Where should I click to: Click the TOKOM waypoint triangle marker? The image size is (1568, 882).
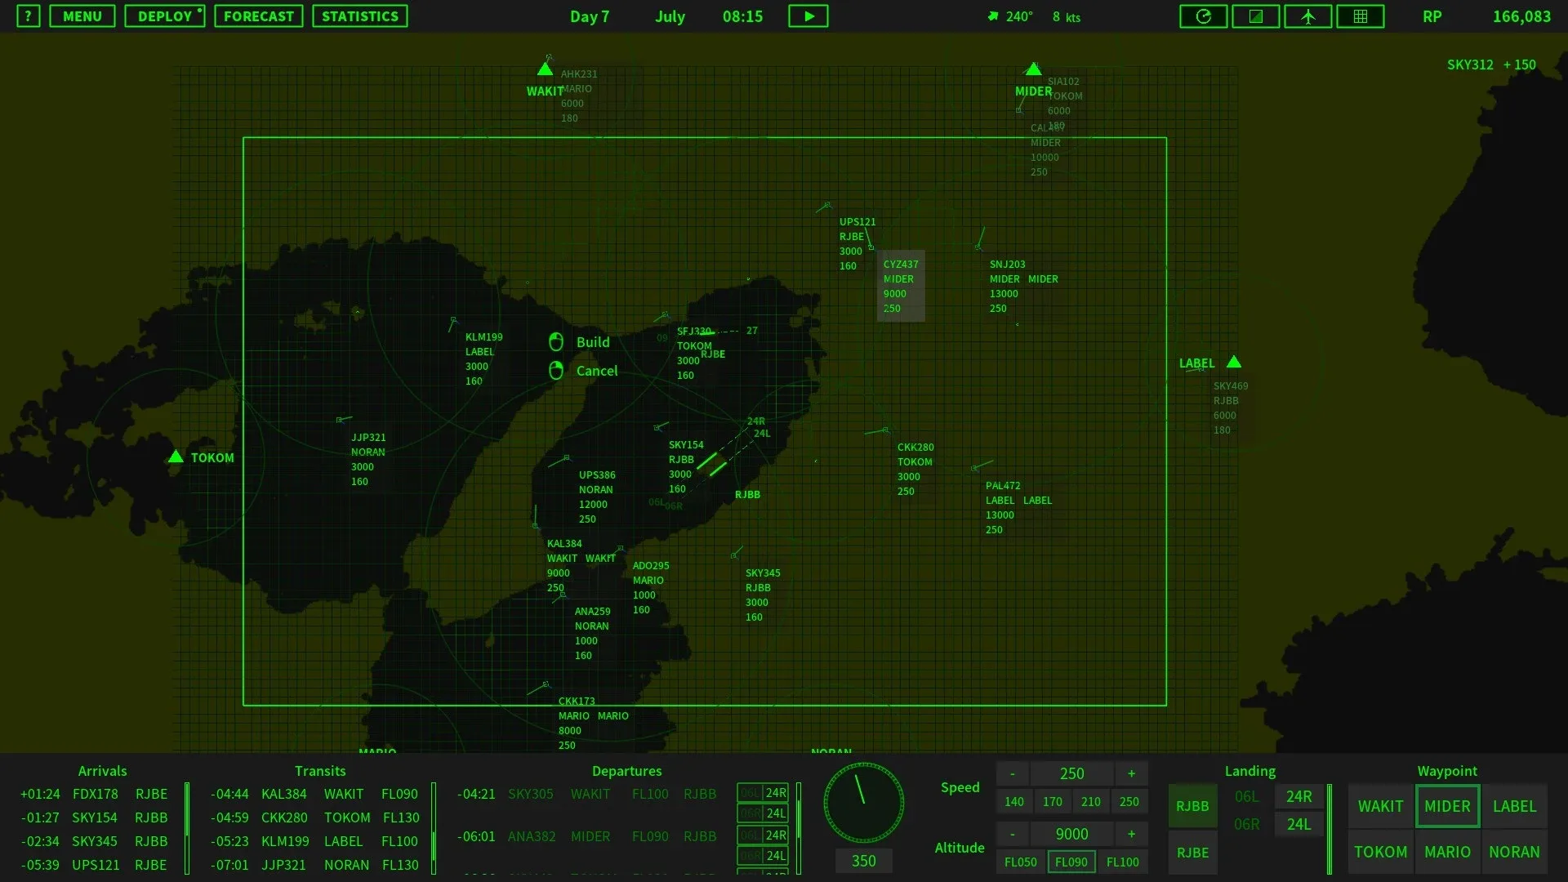(176, 457)
